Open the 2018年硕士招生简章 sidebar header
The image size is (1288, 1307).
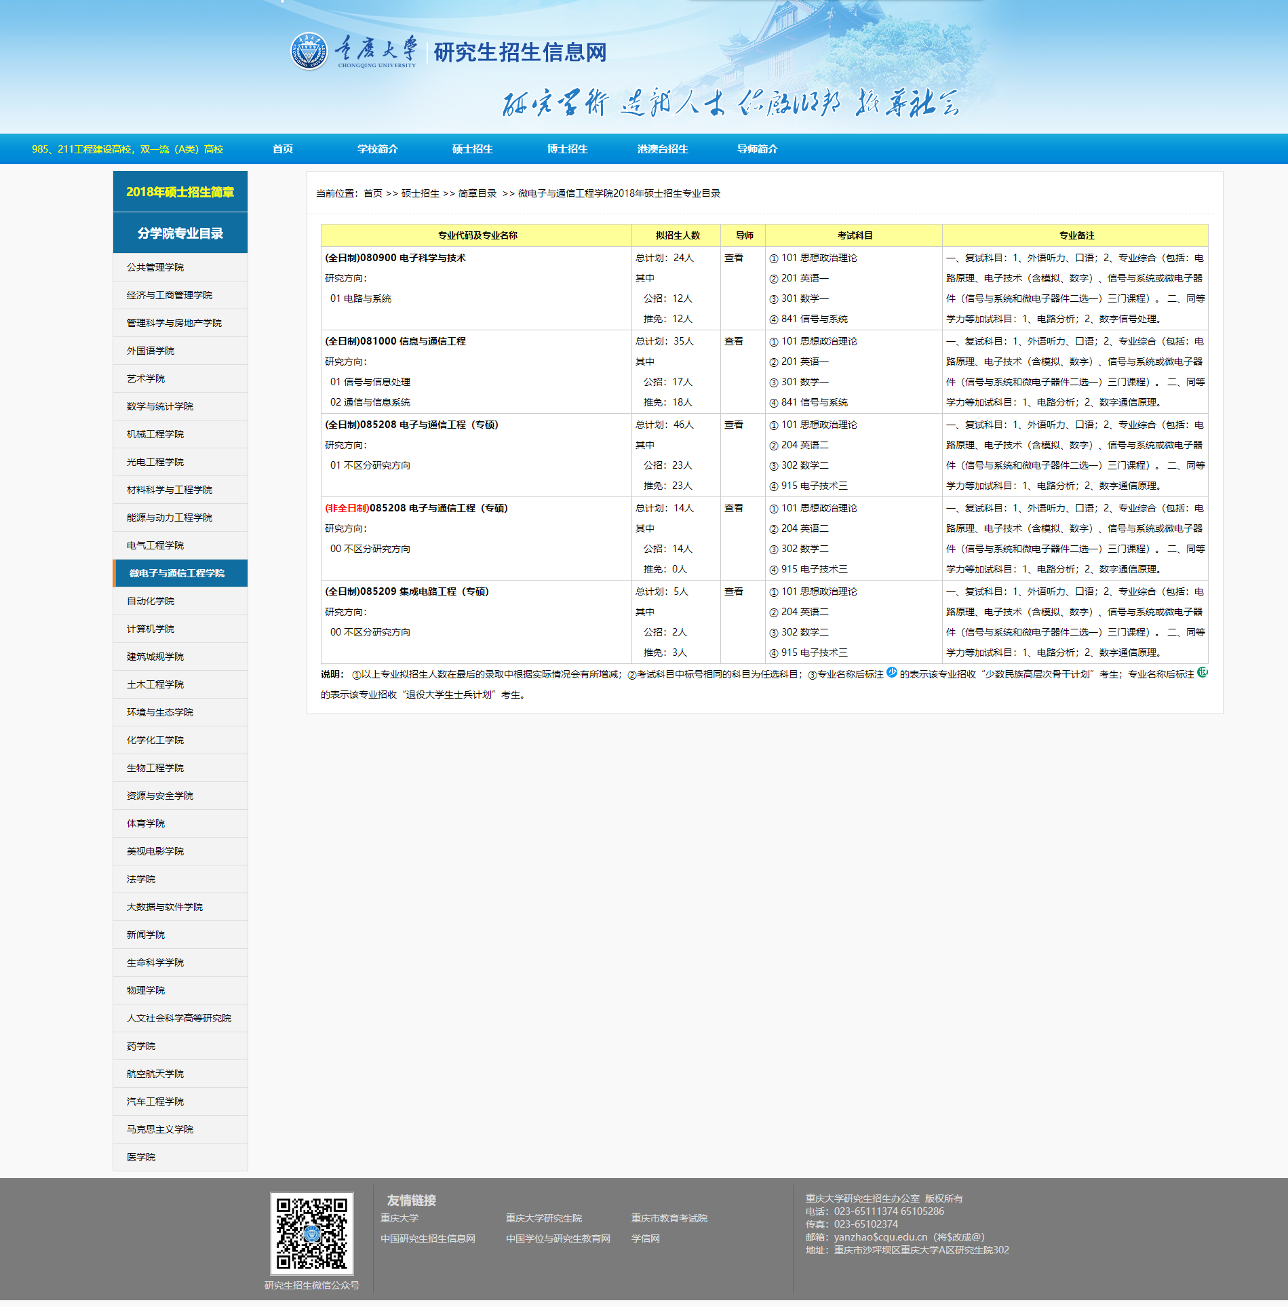point(180,192)
